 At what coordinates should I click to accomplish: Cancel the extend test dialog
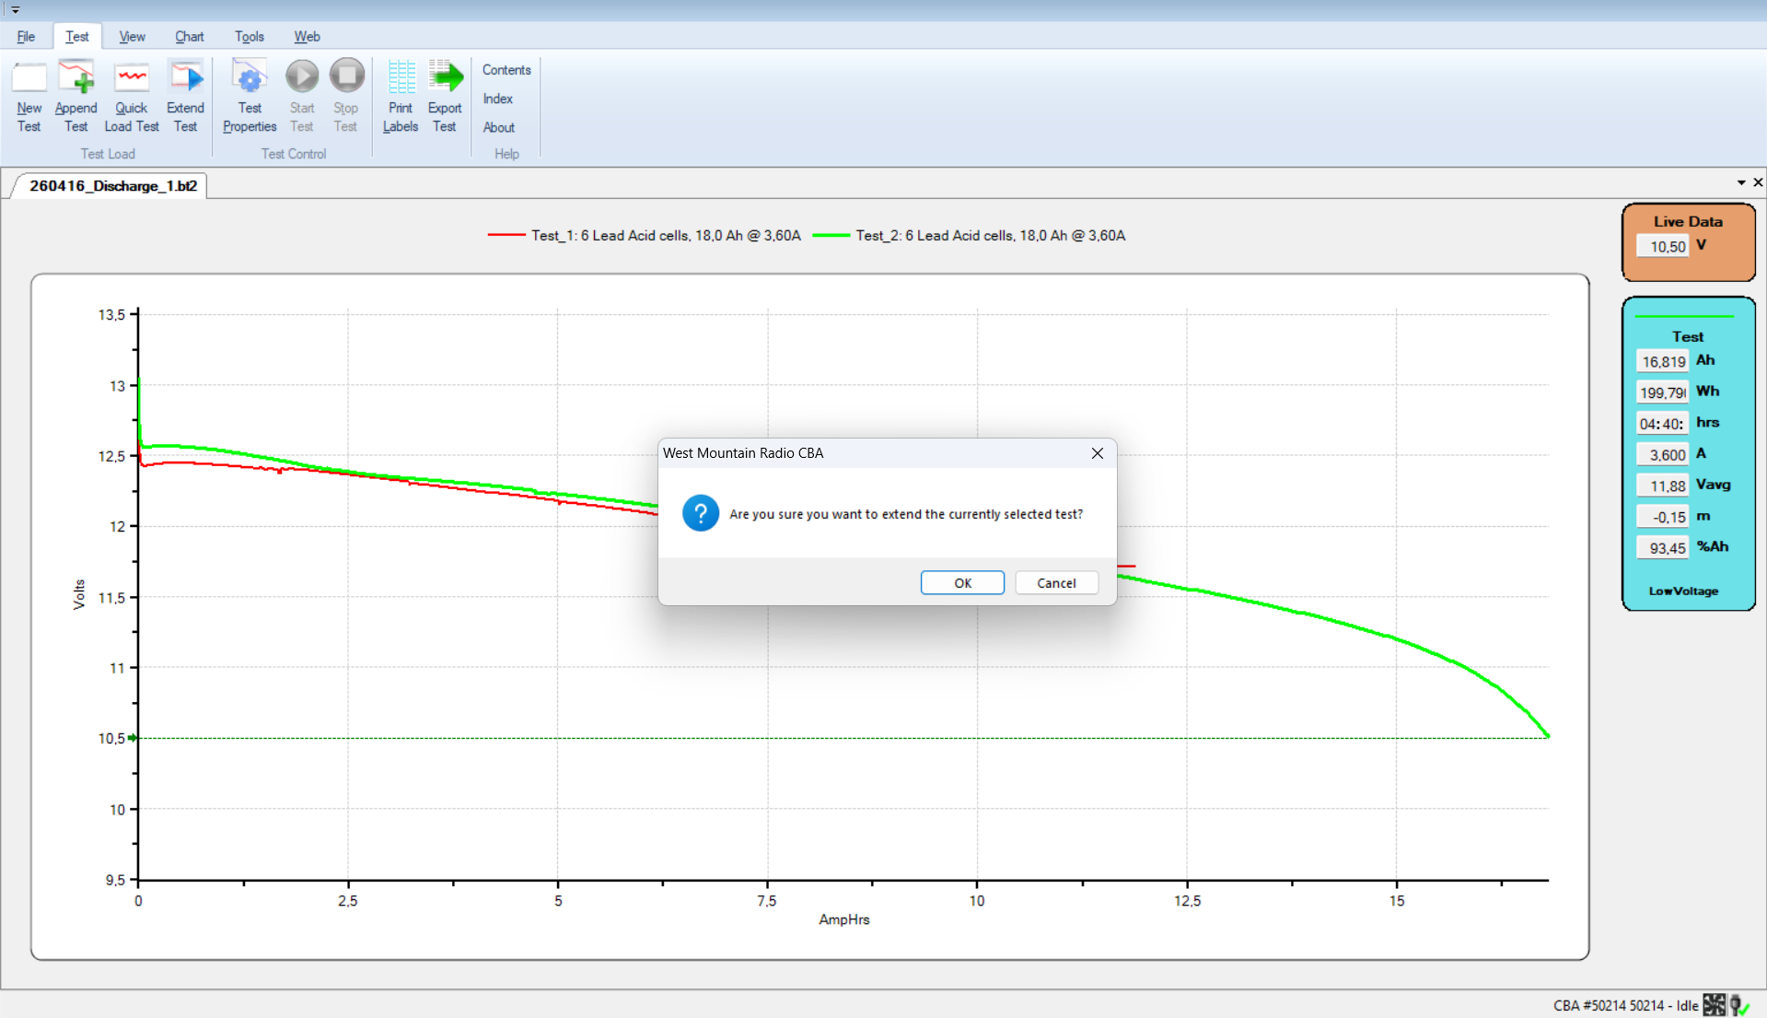(1056, 583)
